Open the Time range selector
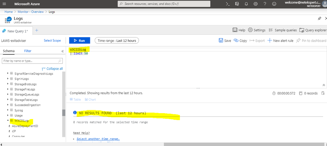The width and height of the screenshot is (327, 146). click(x=117, y=41)
